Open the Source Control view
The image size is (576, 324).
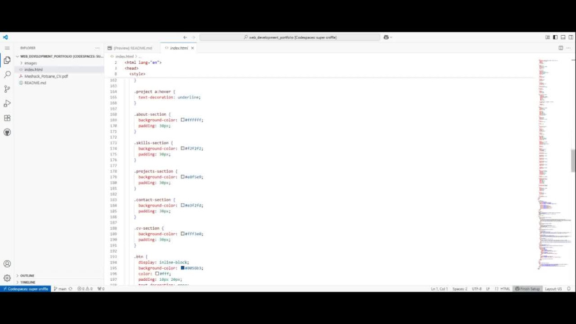click(x=7, y=89)
